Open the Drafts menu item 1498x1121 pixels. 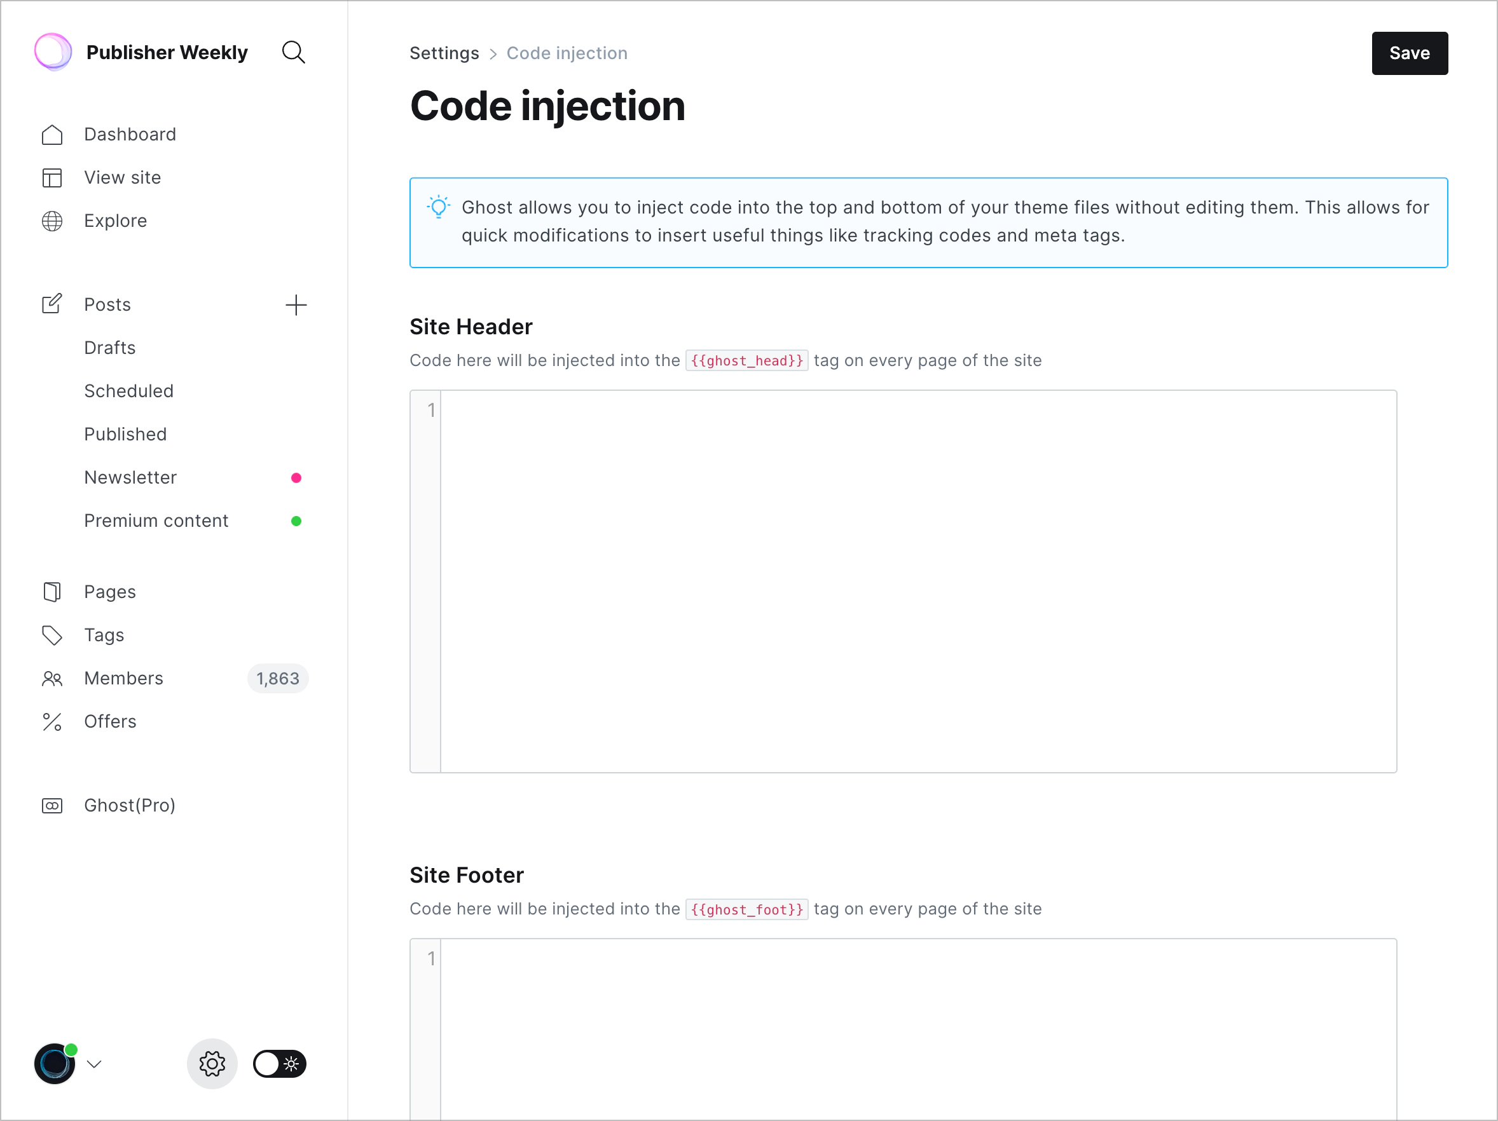[x=111, y=348]
